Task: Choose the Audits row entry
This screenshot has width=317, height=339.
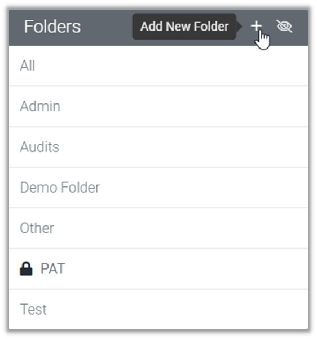Action: tap(158, 147)
